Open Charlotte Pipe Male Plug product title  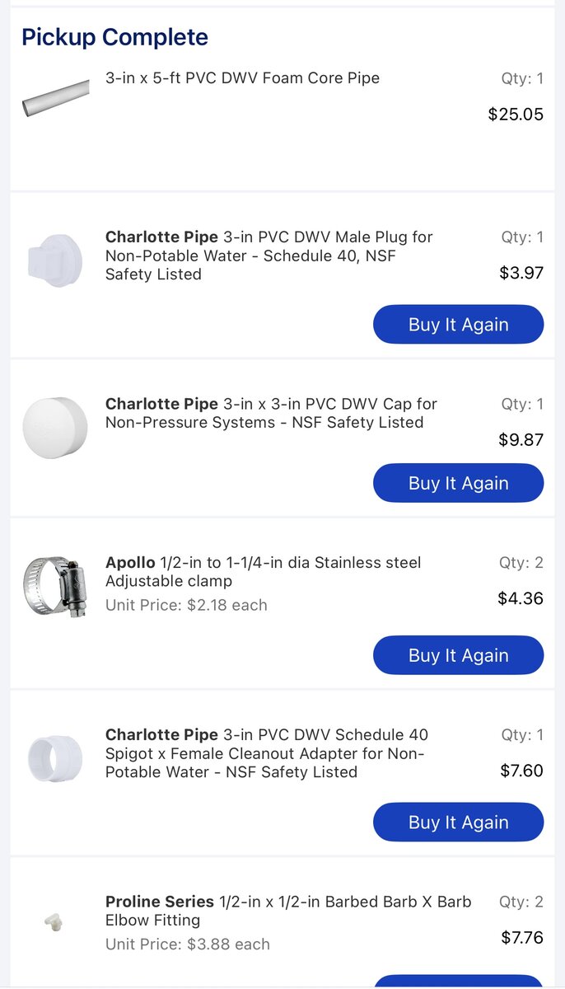coord(269,255)
